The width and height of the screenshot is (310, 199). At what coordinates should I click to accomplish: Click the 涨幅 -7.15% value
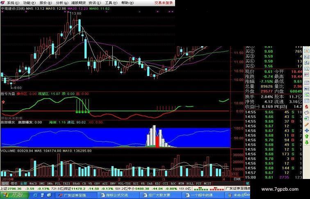(x=267, y=81)
